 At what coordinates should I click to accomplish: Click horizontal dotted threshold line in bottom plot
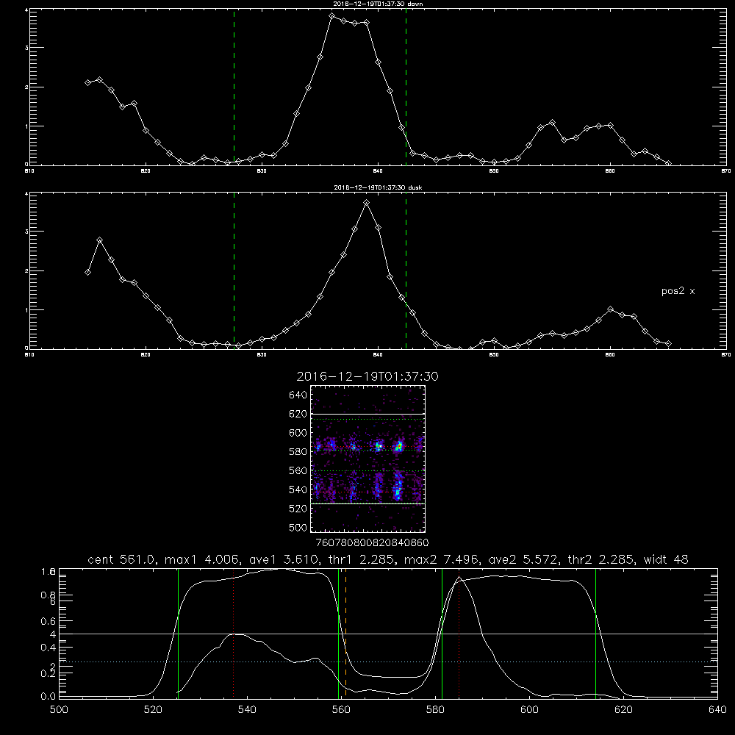[x=388, y=662]
